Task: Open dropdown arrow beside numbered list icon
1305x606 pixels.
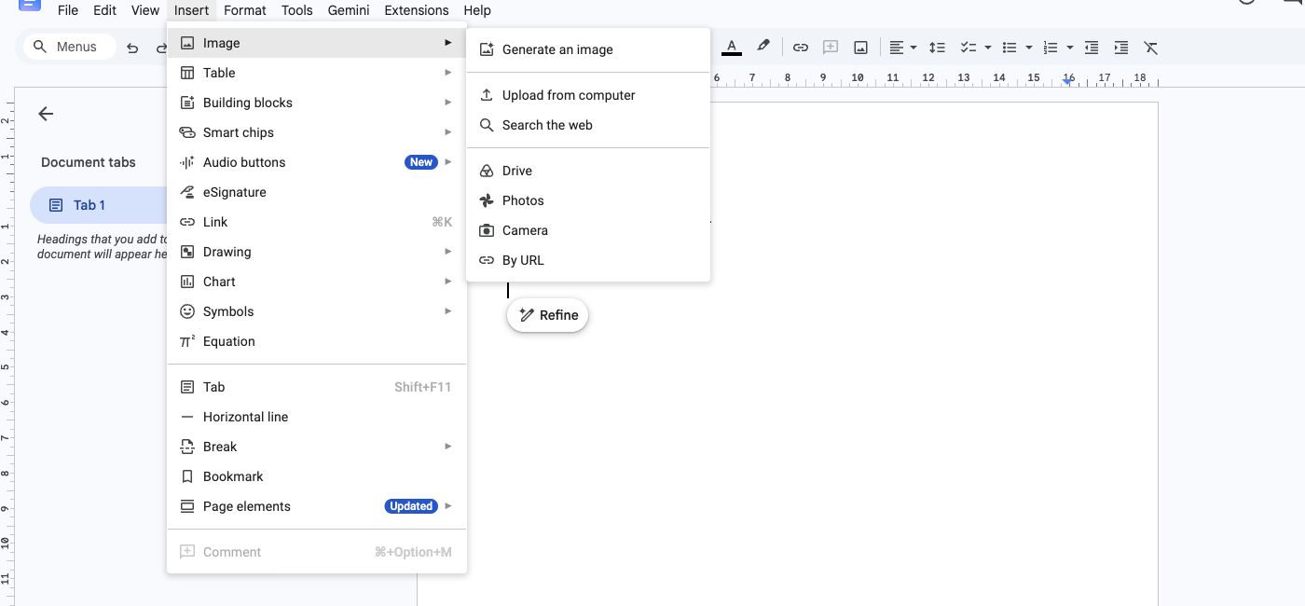Action: (x=1069, y=48)
